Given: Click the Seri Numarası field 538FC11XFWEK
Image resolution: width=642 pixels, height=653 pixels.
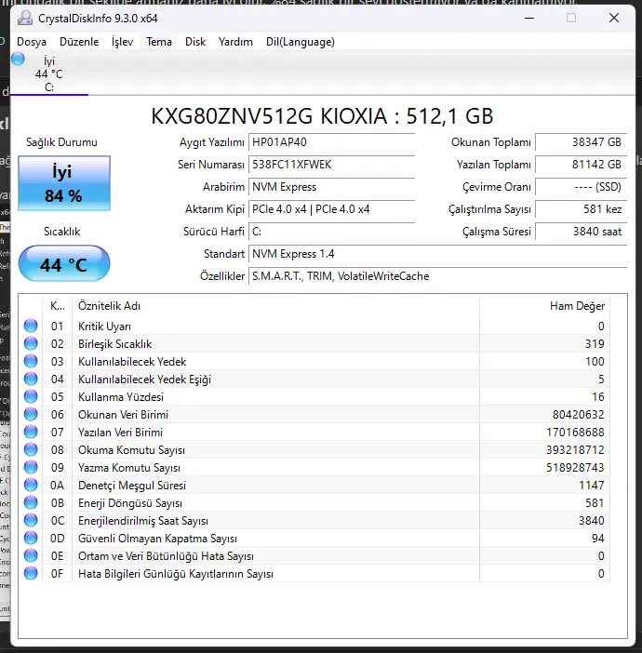Looking at the screenshot, I should (331, 165).
